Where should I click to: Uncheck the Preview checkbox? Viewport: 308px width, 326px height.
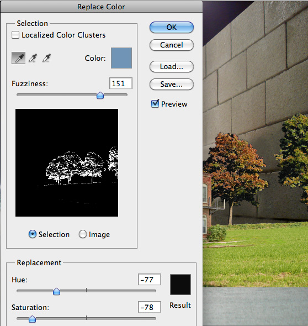[x=155, y=103]
